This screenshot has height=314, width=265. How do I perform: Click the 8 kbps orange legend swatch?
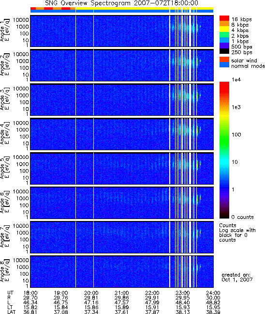coord(224,24)
